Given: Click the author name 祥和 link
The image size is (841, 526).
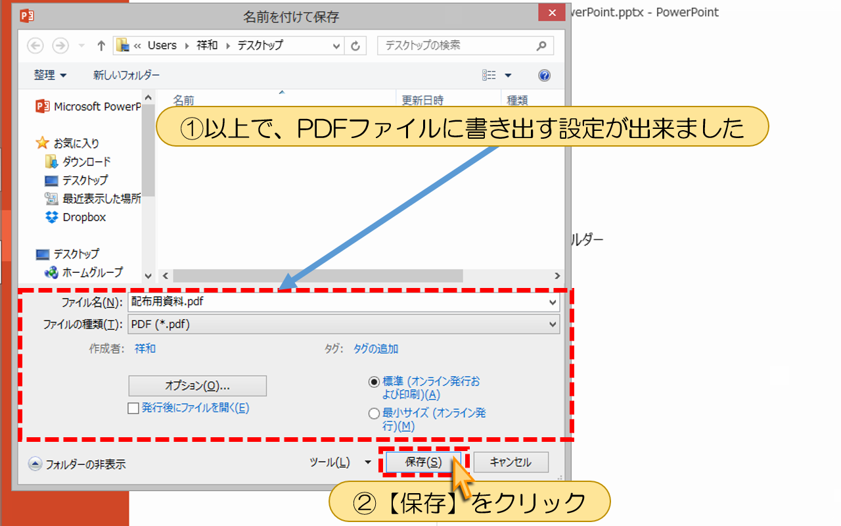Looking at the screenshot, I should (x=145, y=349).
